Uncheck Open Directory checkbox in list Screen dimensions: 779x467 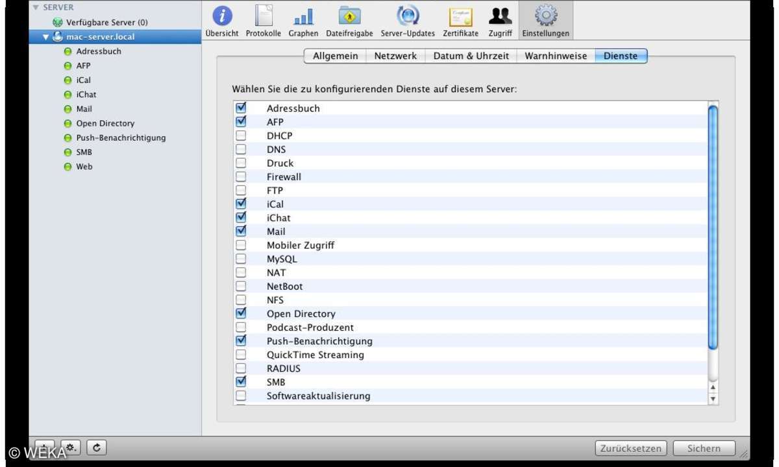pyautogui.click(x=241, y=313)
